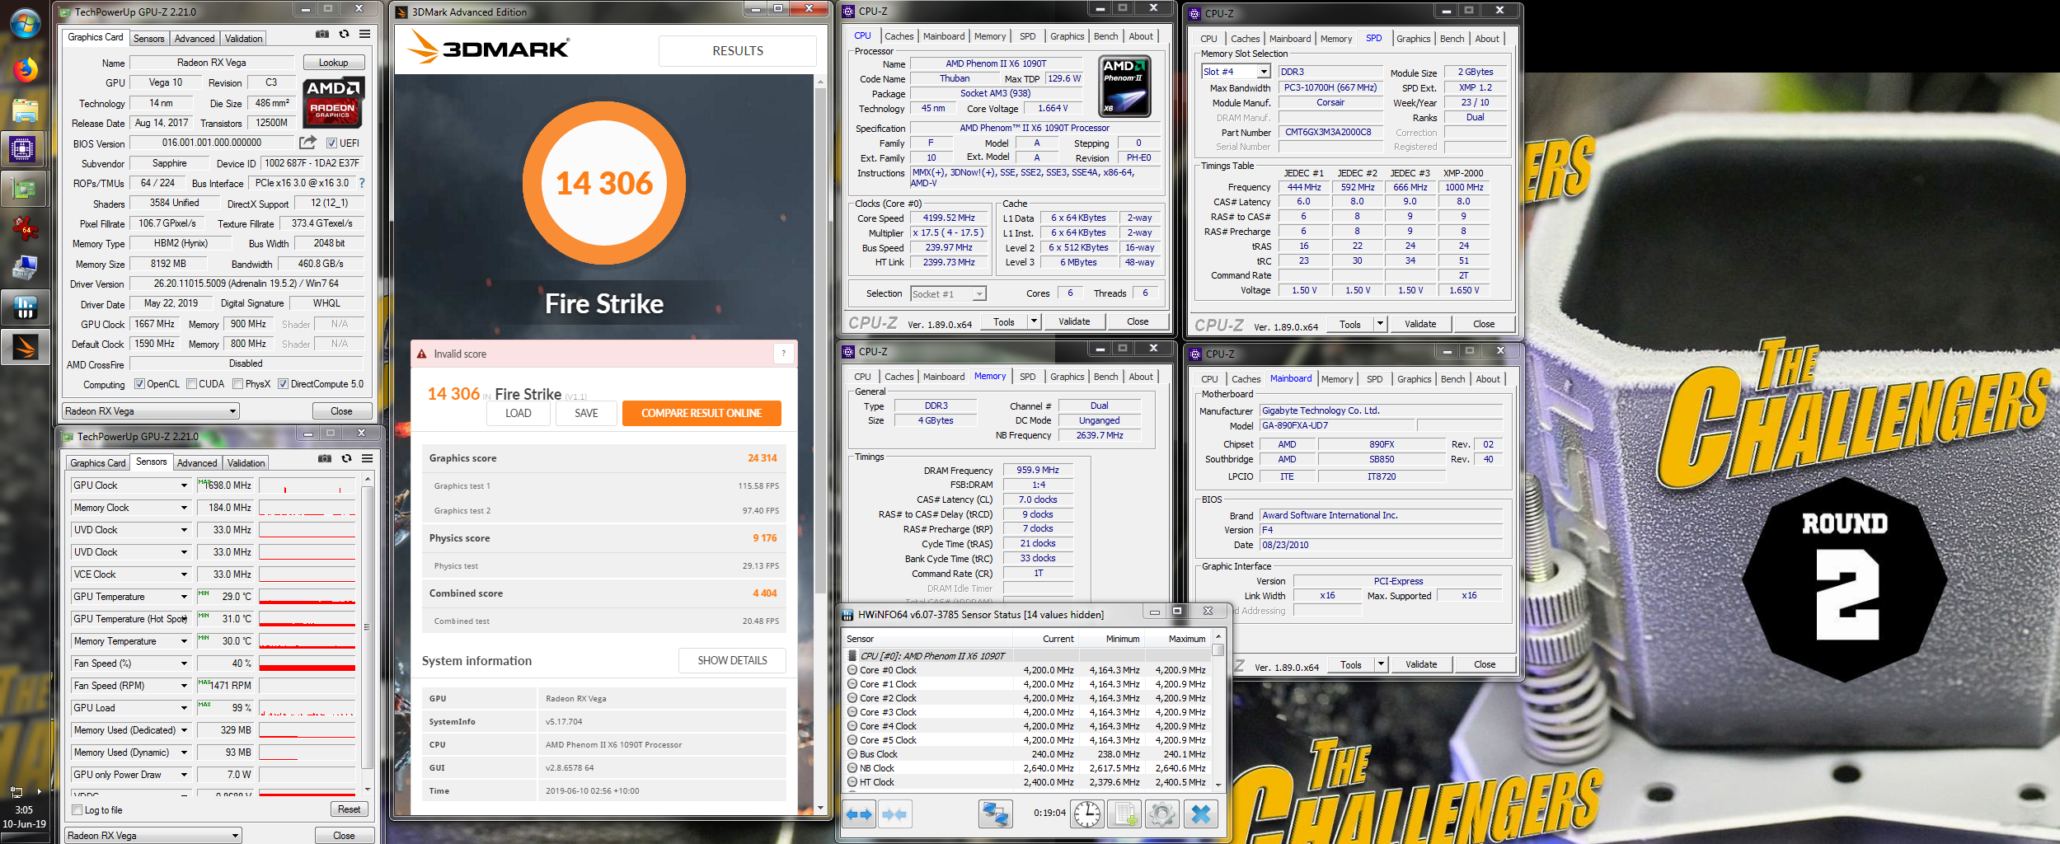Click 3DMark SAVE button
This screenshot has width=2060, height=844.
[x=587, y=413]
